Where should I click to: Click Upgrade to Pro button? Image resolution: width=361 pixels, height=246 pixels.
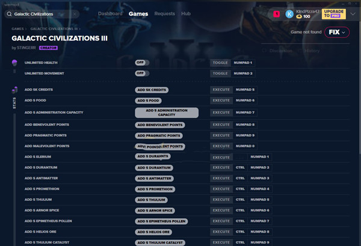pos(334,13)
